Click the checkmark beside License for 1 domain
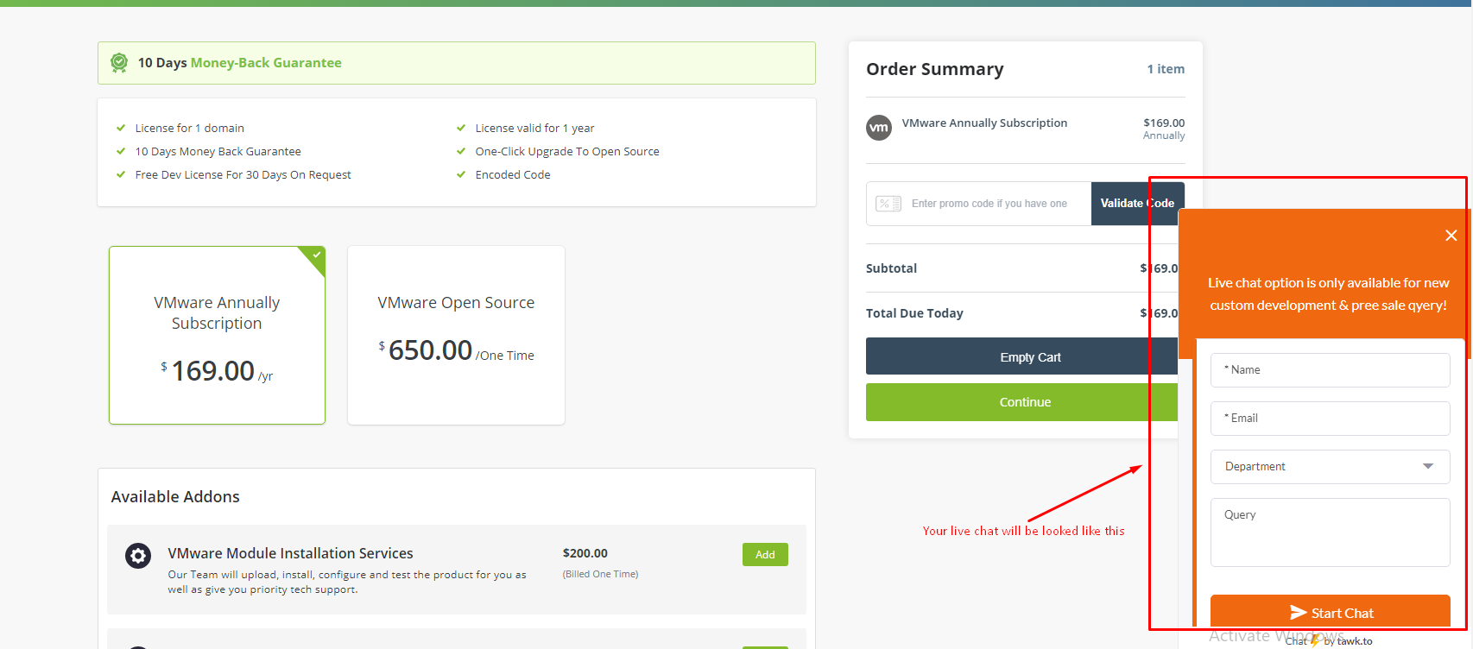Screen dimensions: 1473x649 tap(121, 128)
